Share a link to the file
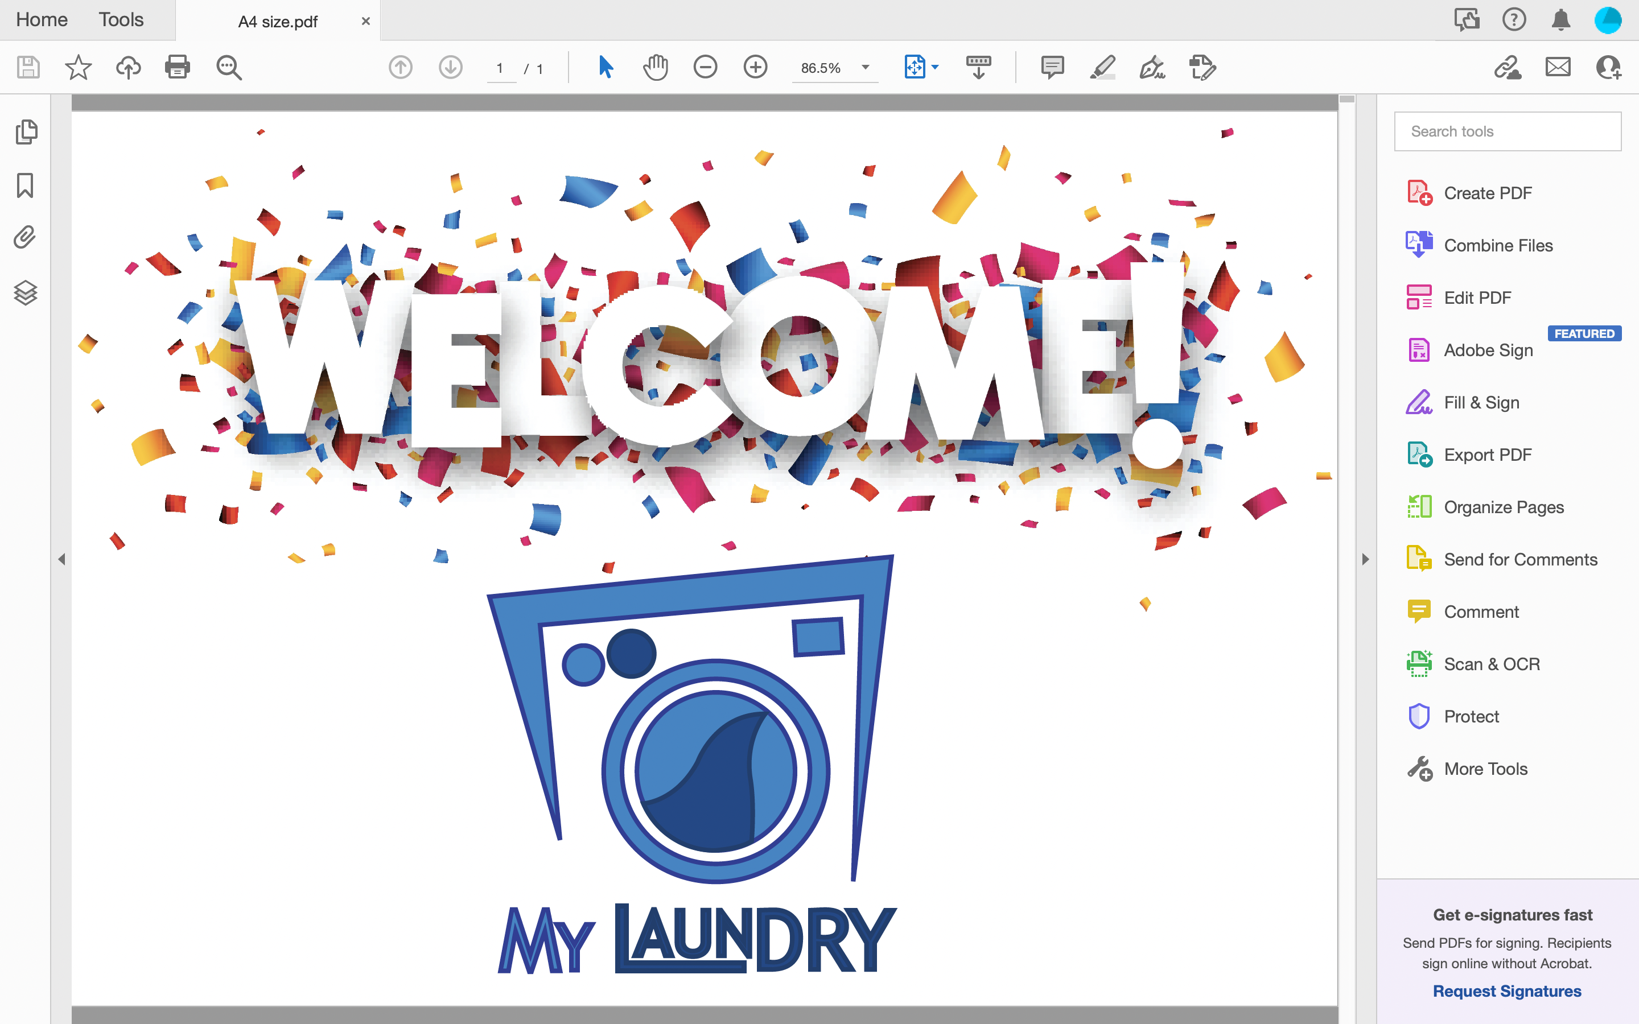The width and height of the screenshot is (1639, 1024). tap(1508, 67)
